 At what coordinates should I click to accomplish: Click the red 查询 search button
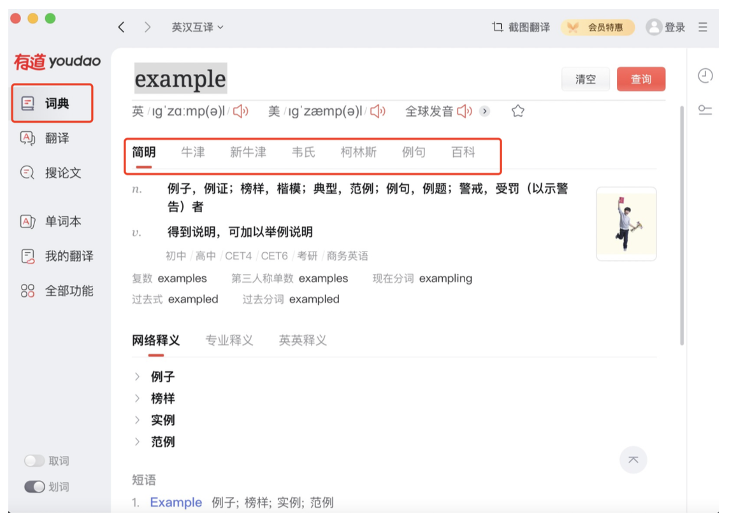point(641,80)
